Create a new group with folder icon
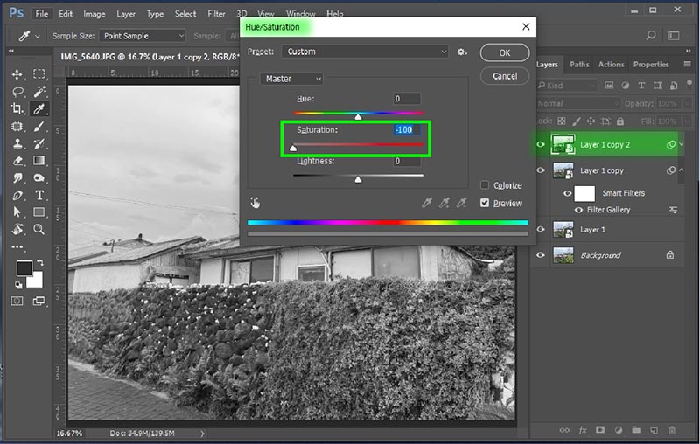Image resolution: width=700 pixels, height=444 pixels. tap(636, 430)
